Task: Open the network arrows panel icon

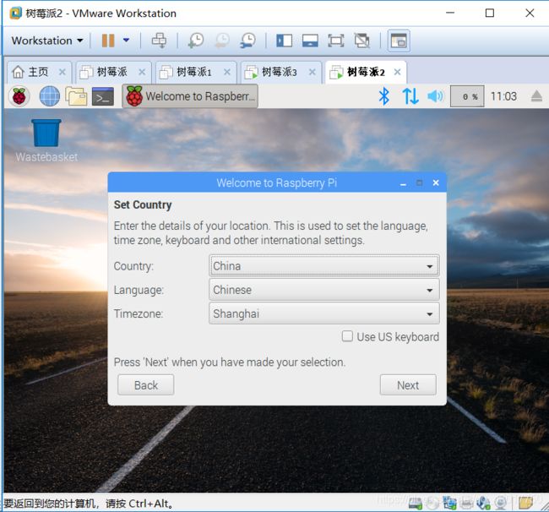Action: (410, 96)
